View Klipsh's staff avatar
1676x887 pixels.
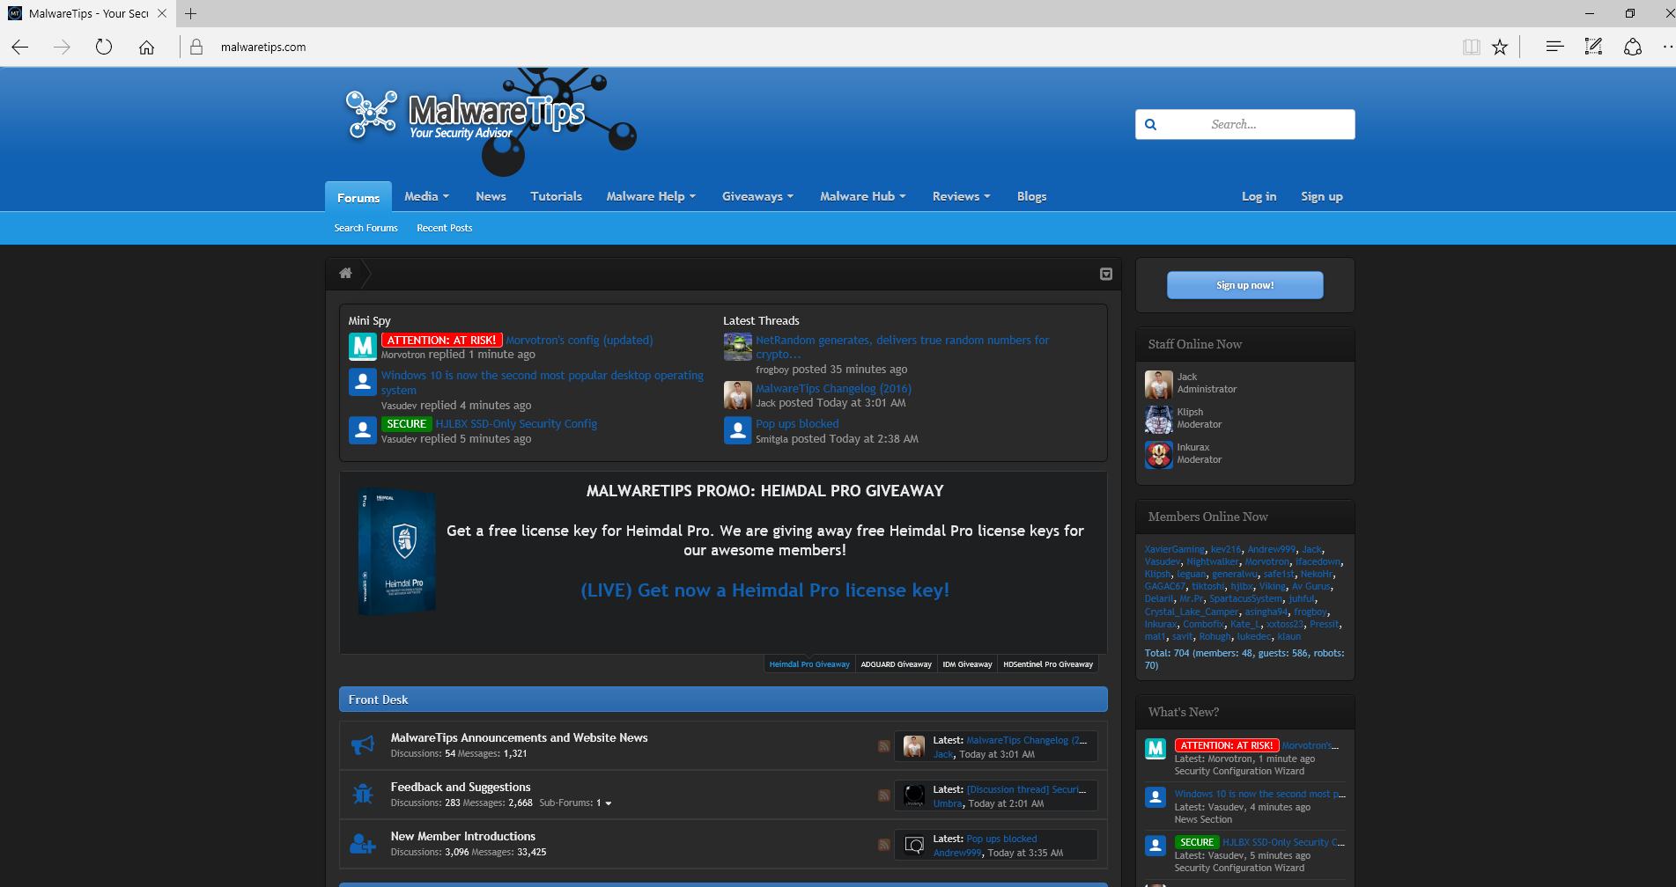1159,420
